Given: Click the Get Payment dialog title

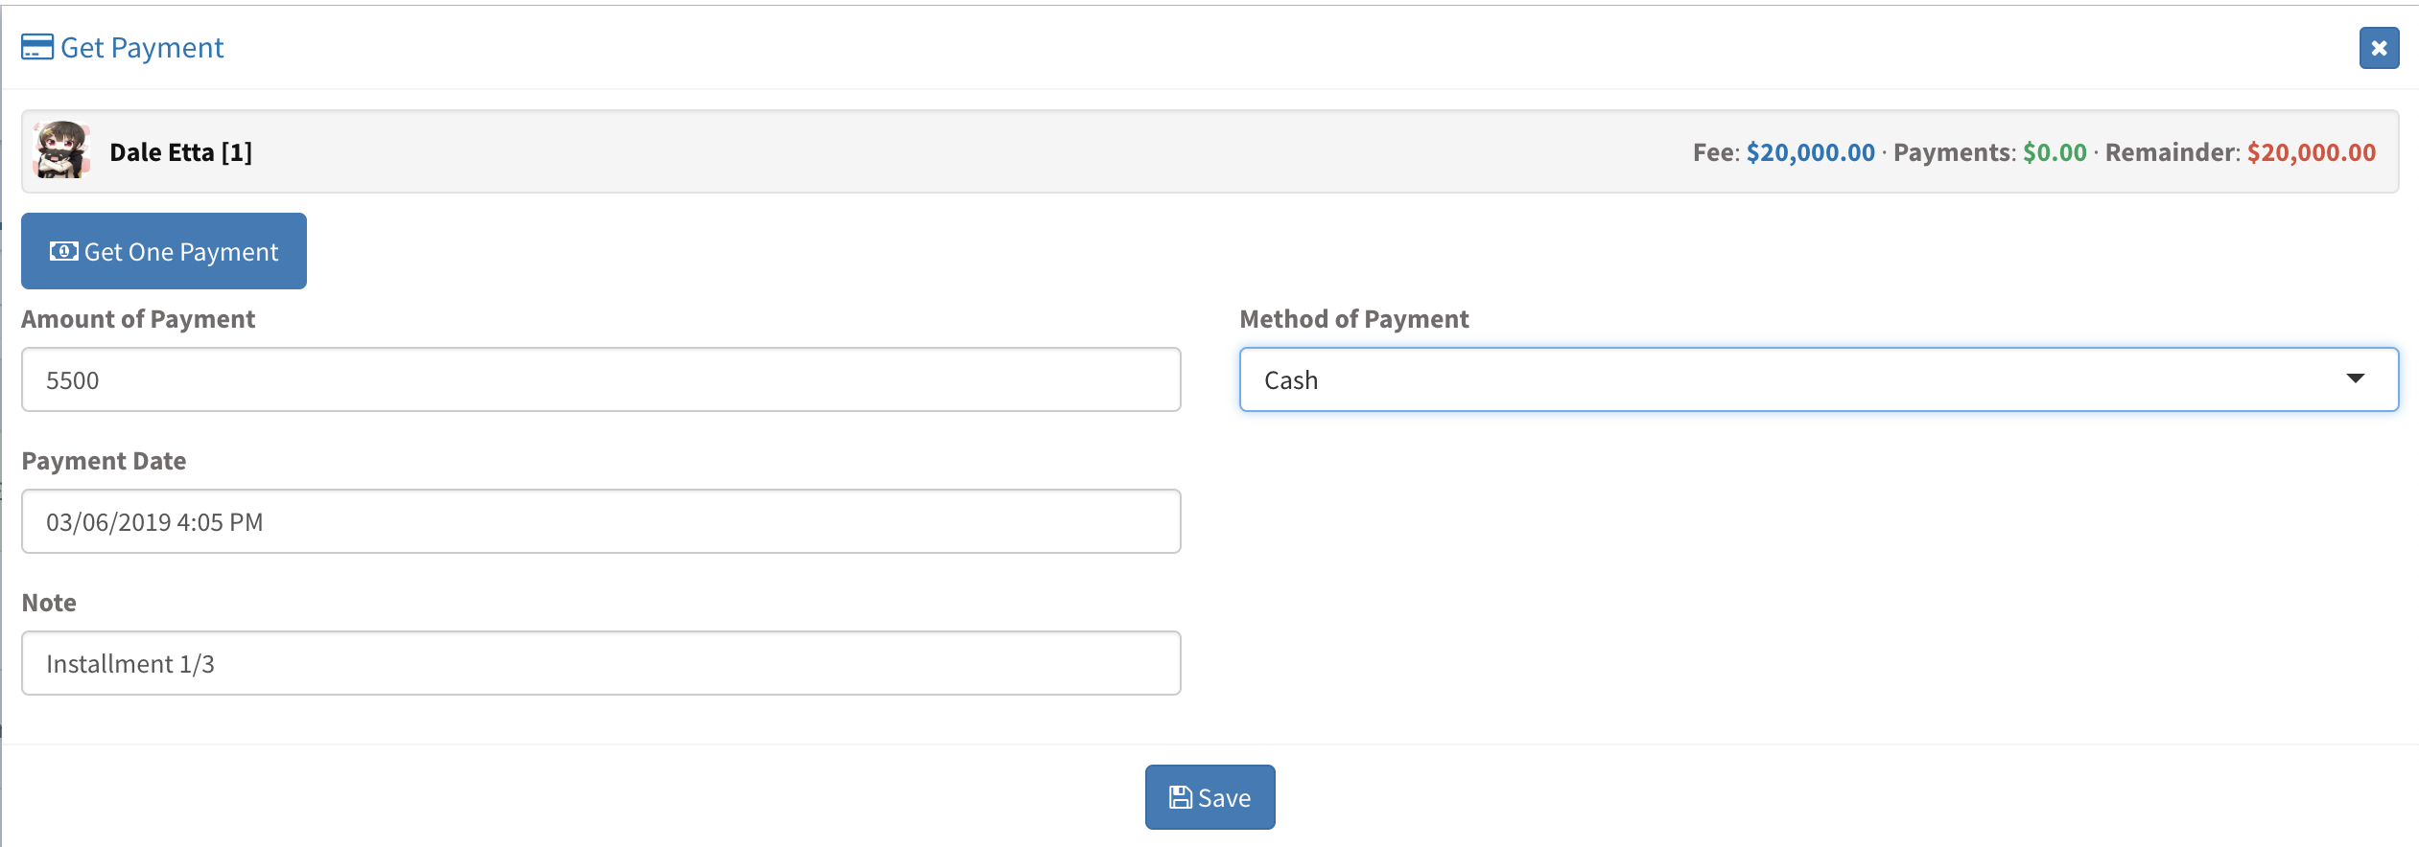Looking at the screenshot, I should click(x=142, y=48).
